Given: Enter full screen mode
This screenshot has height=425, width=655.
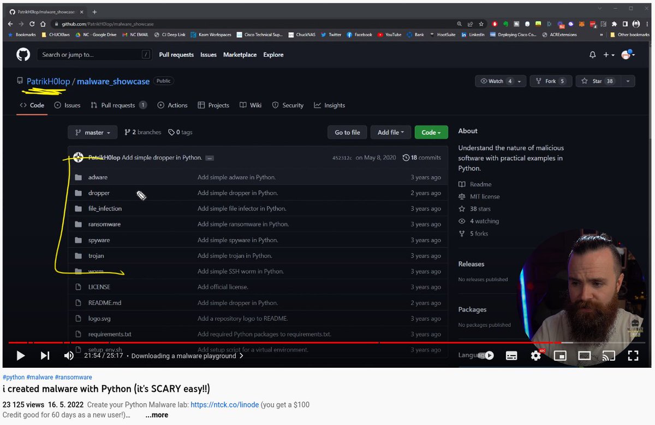Looking at the screenshot, I should click(x=633, y=356).
